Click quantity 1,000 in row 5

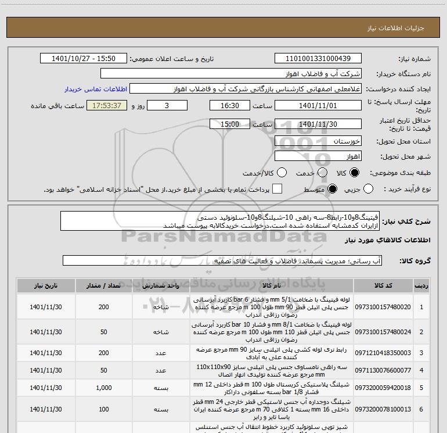tap(104, 388)
